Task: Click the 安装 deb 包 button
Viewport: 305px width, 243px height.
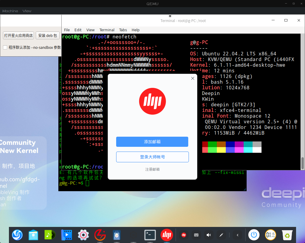Action: click(x=48, y=35)
